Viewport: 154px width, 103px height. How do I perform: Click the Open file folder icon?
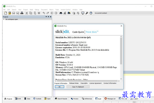click(9, 13)
